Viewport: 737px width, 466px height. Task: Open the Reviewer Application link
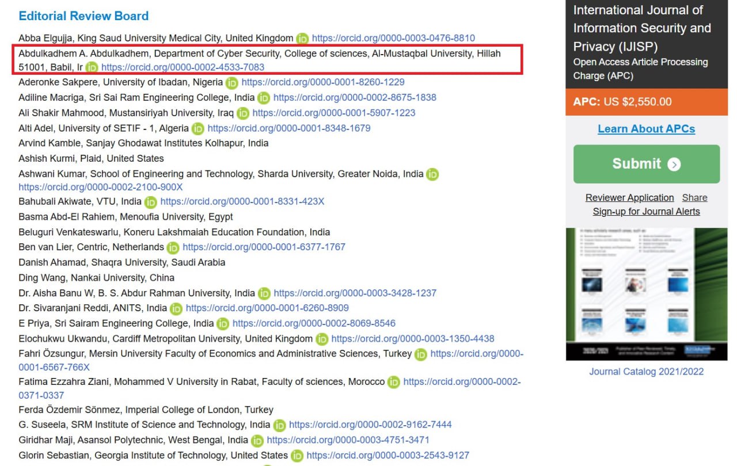pyautogui.click(x=629, y=198)
